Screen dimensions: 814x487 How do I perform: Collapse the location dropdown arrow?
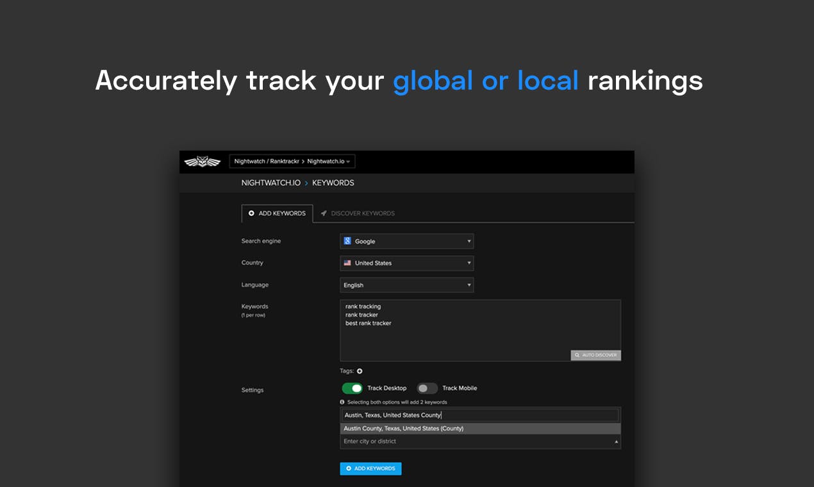coord(617,442)
